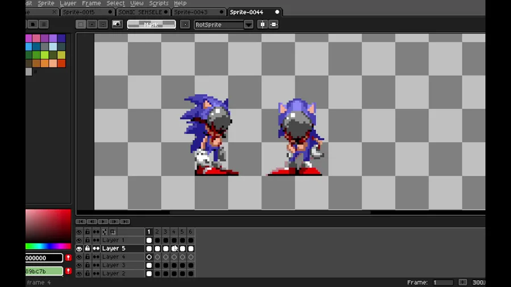This screenshot has height=287, width=511.
Task: Toggle continuous layers in timeline header
Action: pos(96,231)
